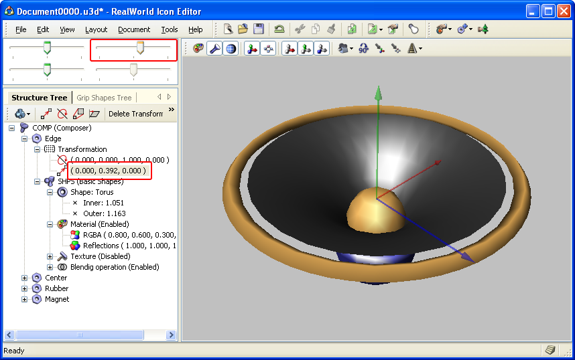The height and width of the screenshot is (360, 575).
Task: Toggle the wrench view mode button
Action: coord(214,48)
